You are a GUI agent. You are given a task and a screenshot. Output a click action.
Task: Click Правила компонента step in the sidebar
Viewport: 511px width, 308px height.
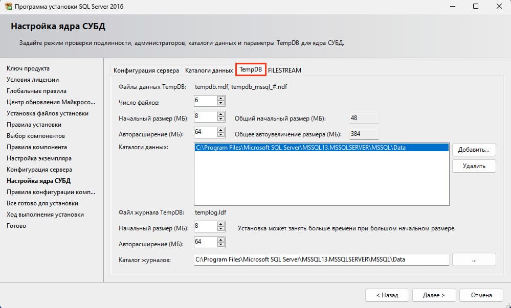click(37, 147)
